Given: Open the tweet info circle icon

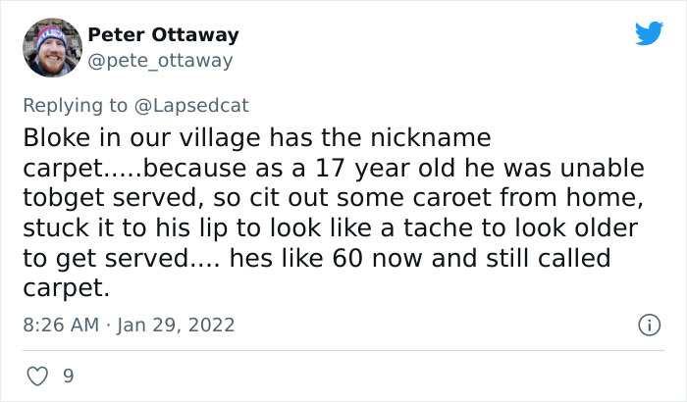Looking at the screenshot, I should pos(648,324).
